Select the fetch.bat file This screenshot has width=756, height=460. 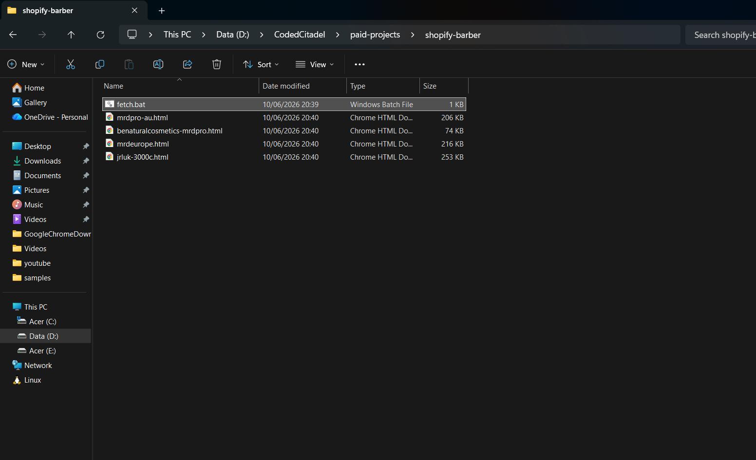284,104
